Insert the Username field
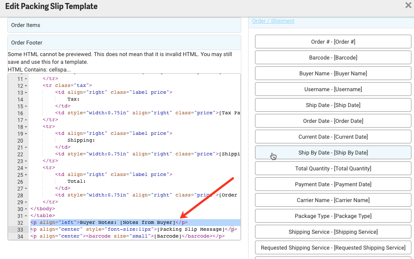This screenshot has width=414, height=259. [333, 89]
